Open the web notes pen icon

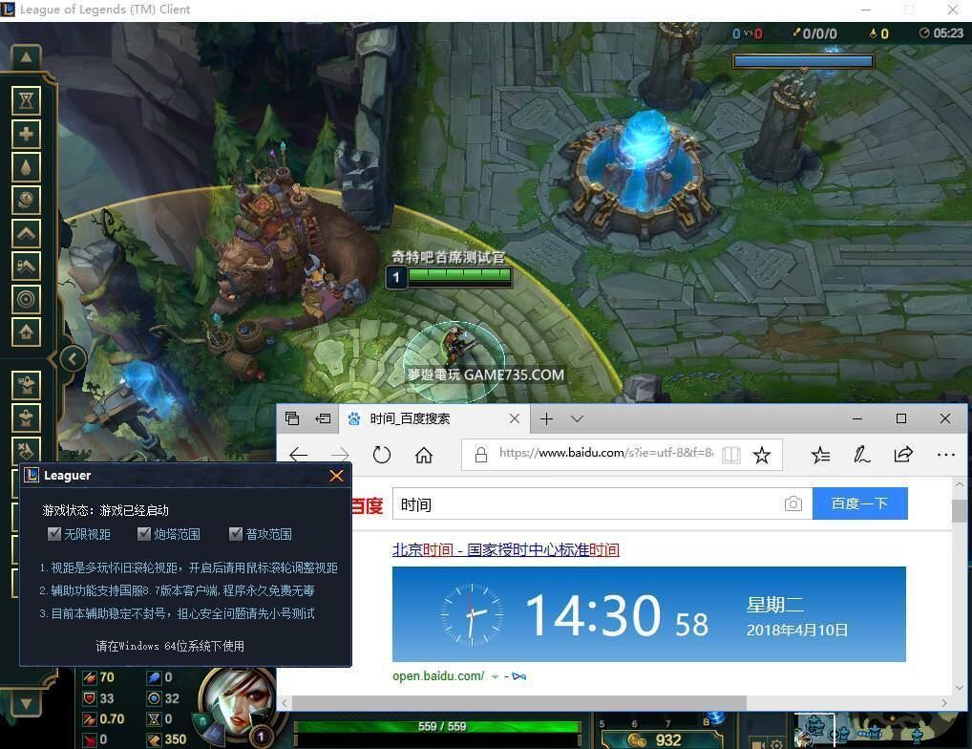point(861,455)
